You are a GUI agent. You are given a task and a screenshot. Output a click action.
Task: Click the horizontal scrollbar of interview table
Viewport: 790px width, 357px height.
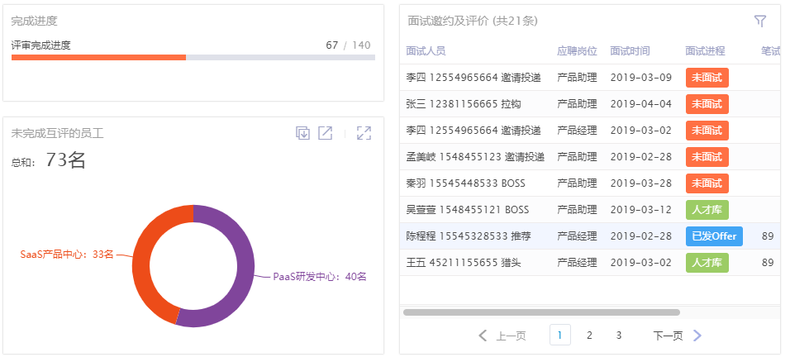click(541, 312)
